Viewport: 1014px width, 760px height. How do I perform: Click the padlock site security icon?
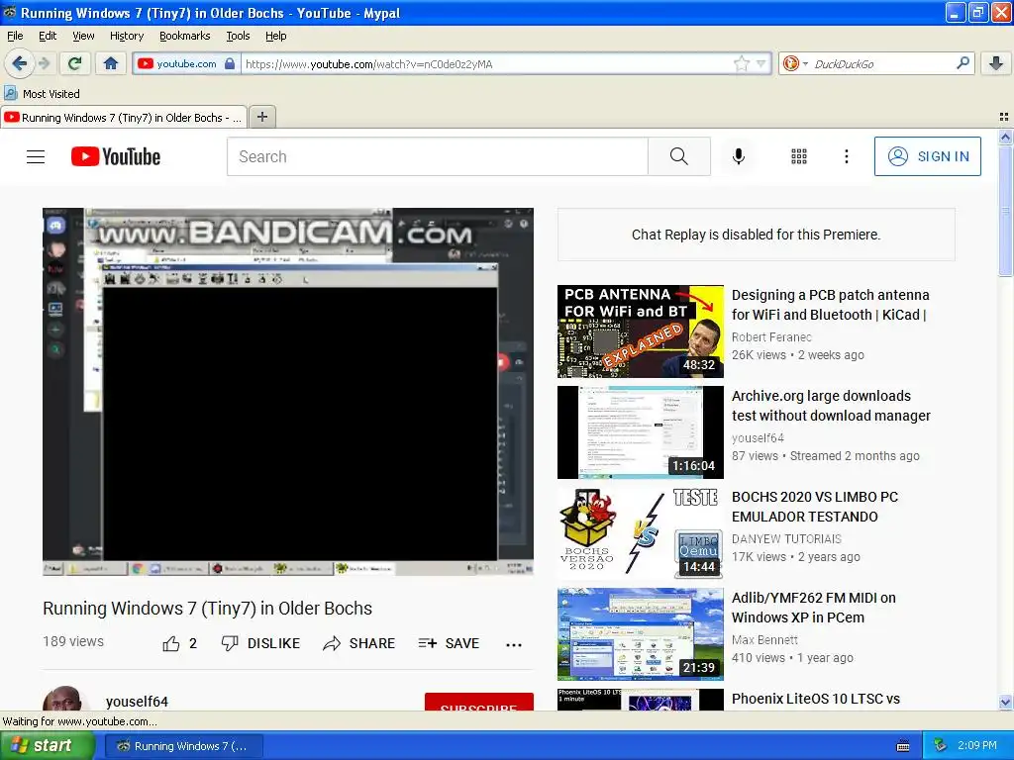[230, 63]
